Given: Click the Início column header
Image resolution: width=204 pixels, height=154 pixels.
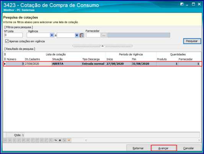Looking at the screenshot, I should [119, 59].
